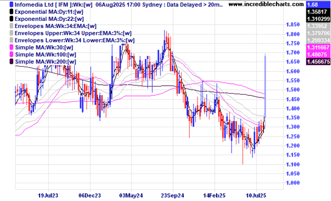Click the black Exponential MA:Dy:11 swatch

[12, 12]
